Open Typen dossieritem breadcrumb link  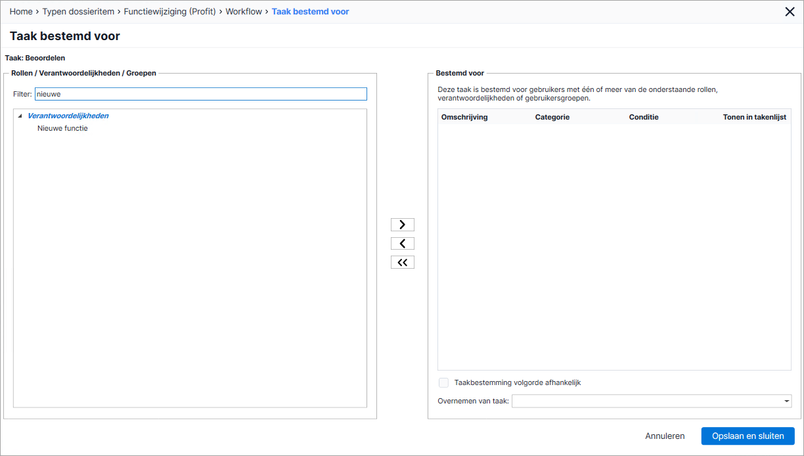pos(78,12)
